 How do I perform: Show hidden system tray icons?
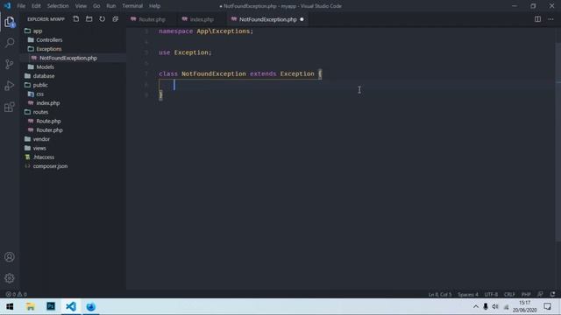(x=476, y=307)
